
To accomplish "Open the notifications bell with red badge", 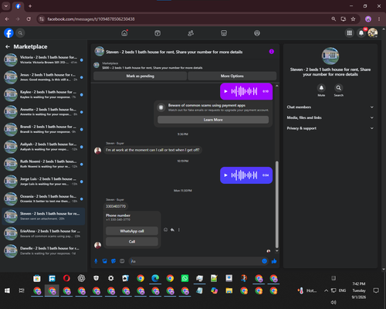I will coord(361,33).
